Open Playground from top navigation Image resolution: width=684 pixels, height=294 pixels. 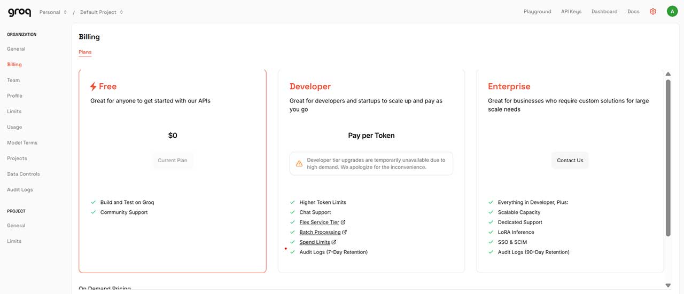[537, 12]
